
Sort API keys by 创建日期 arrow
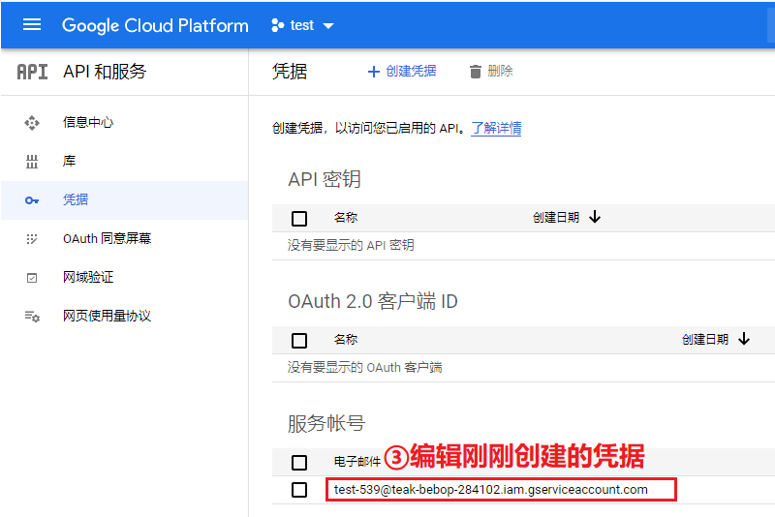click(595, 217)
